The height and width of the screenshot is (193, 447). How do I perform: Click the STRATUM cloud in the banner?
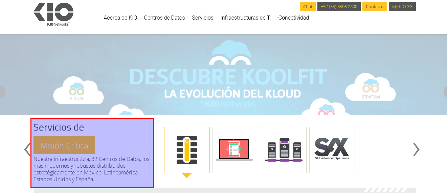[x=371, y=87]
